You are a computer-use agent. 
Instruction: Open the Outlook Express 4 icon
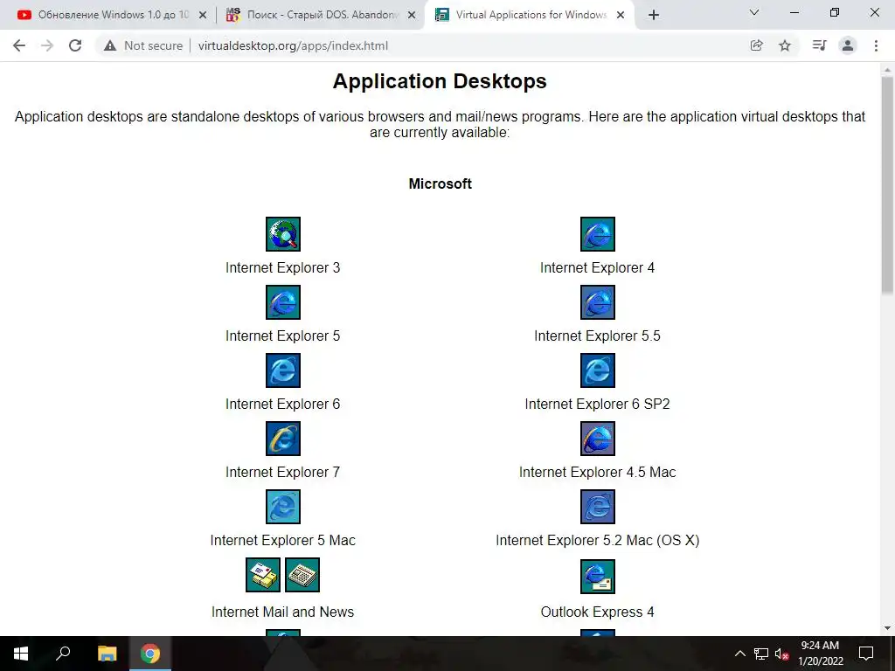tap(598, 577)
